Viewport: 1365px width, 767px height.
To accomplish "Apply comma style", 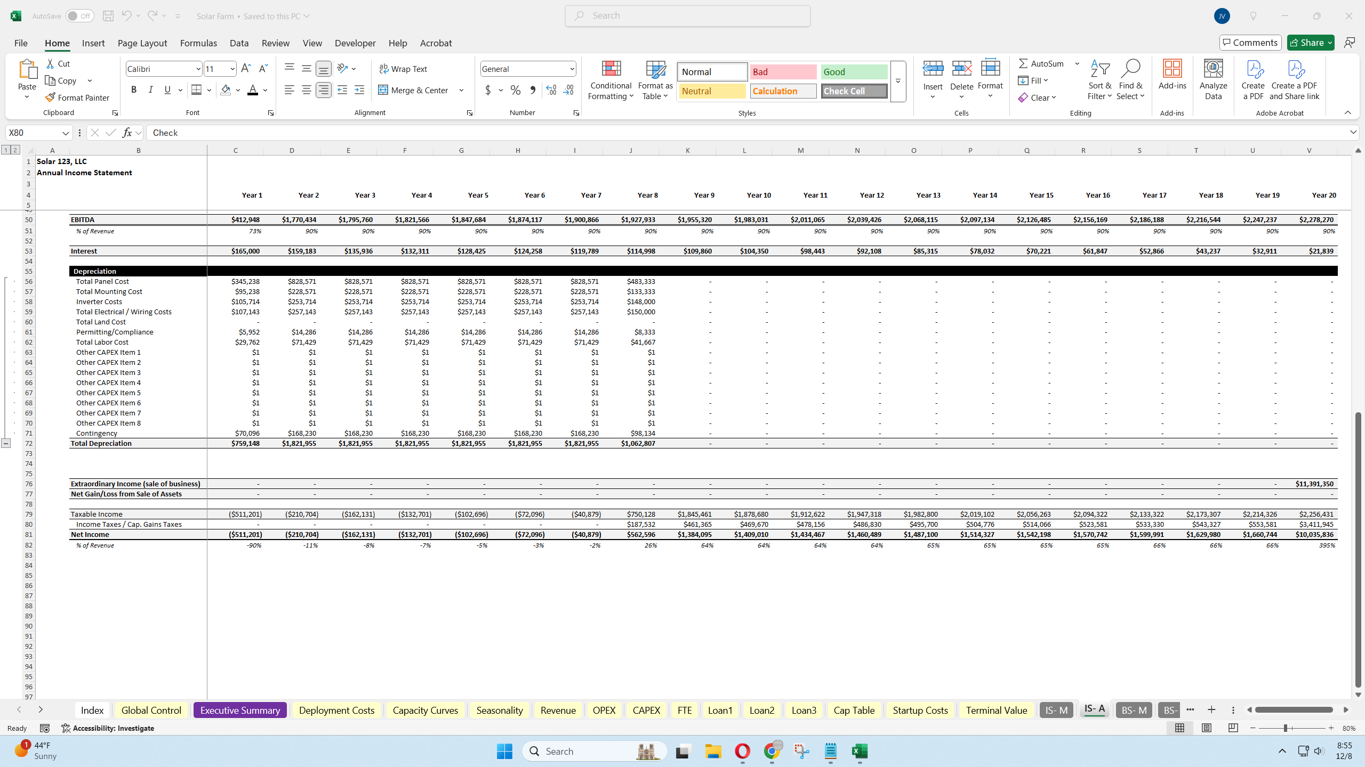I will [x=533, y=90].
